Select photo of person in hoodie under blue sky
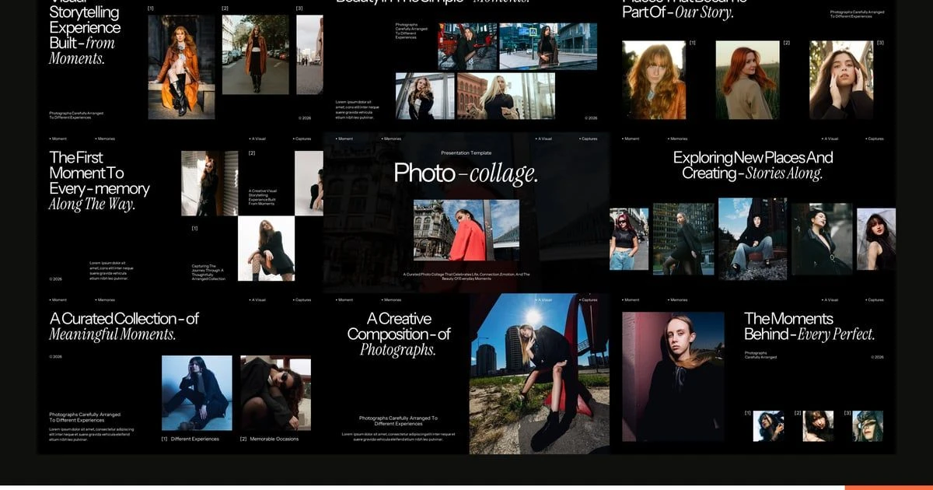Viewport: 933px width, 490px height. (x=752, y=239)
